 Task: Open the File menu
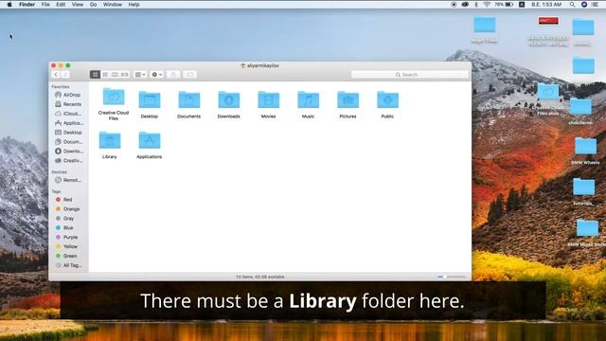pos(45,5)
